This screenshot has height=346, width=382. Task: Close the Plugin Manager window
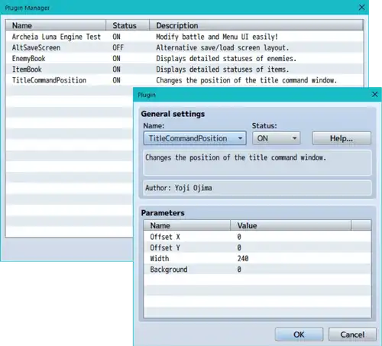point(361,8)
